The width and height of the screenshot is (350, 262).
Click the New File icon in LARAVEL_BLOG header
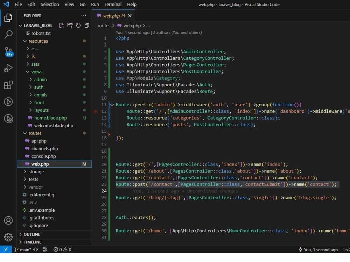click(x=62, y=26)
